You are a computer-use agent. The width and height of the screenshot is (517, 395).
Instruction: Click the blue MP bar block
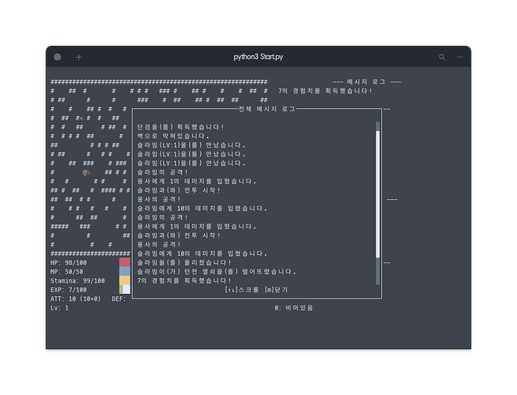[x=125, y=272]
